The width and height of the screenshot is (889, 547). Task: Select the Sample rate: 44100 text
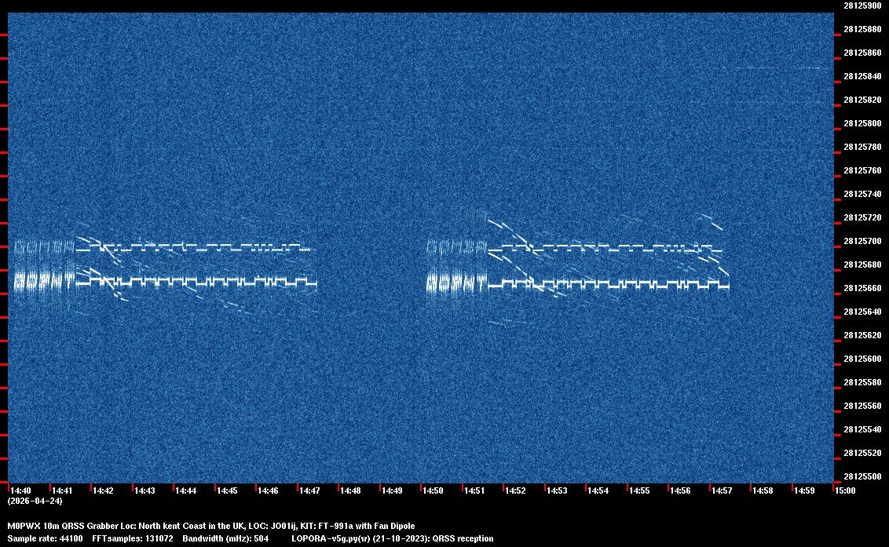45,538
